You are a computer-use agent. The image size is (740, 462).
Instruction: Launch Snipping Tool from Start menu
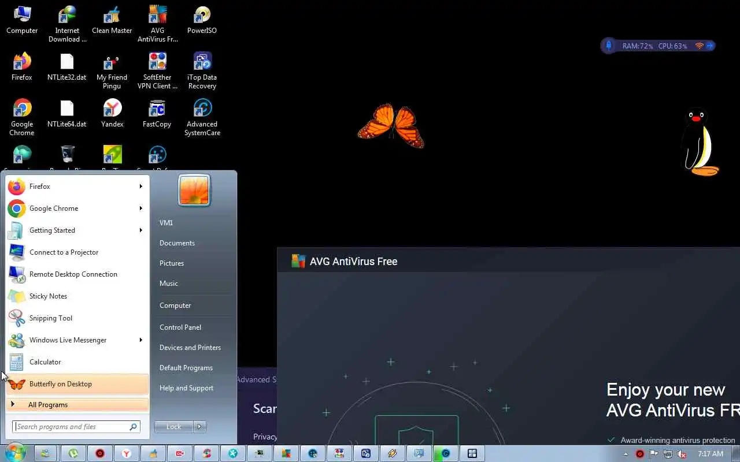(77, 318)
